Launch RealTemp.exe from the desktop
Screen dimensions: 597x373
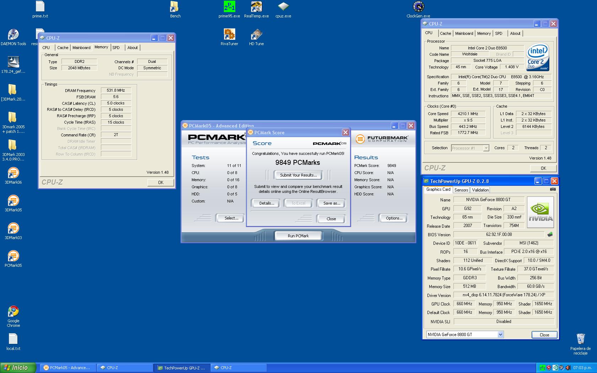pos(256,10)
